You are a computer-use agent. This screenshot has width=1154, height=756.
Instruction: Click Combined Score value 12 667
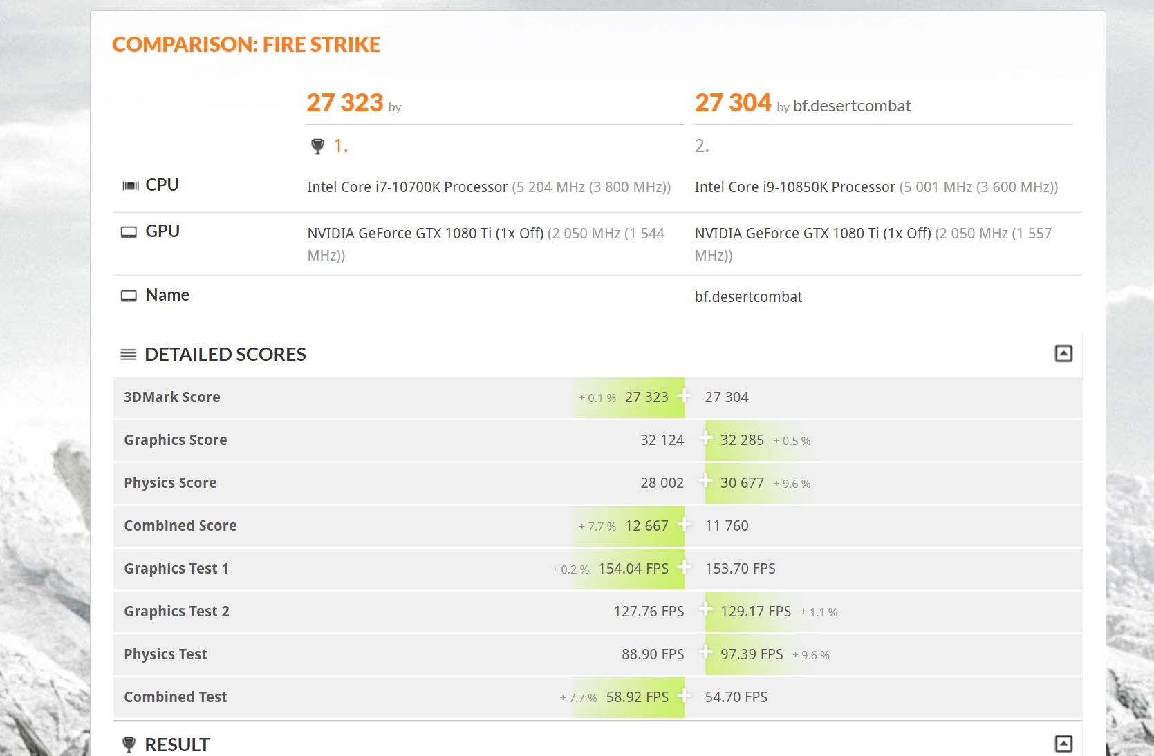tap(646, 526)
